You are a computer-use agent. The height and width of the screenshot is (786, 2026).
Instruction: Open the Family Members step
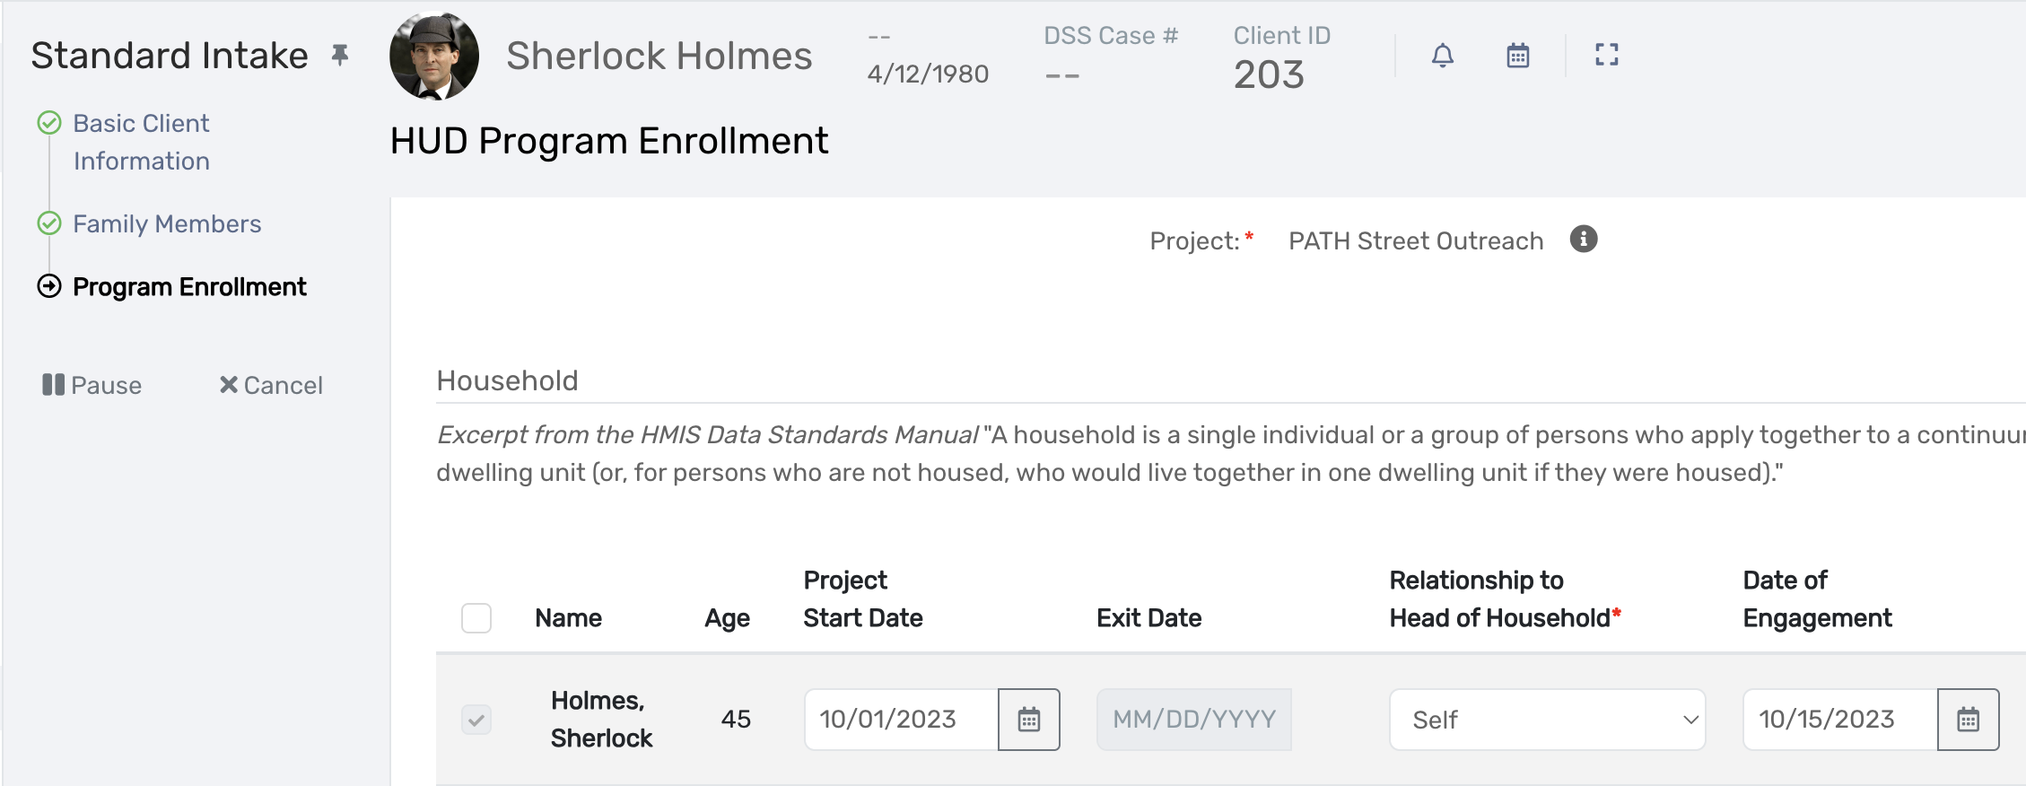click(x=167, y=223)
